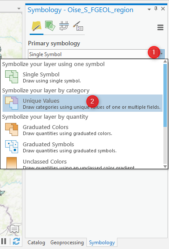
Task: Open the Primary symbology tab icon
Action: [x=37, y=26]
